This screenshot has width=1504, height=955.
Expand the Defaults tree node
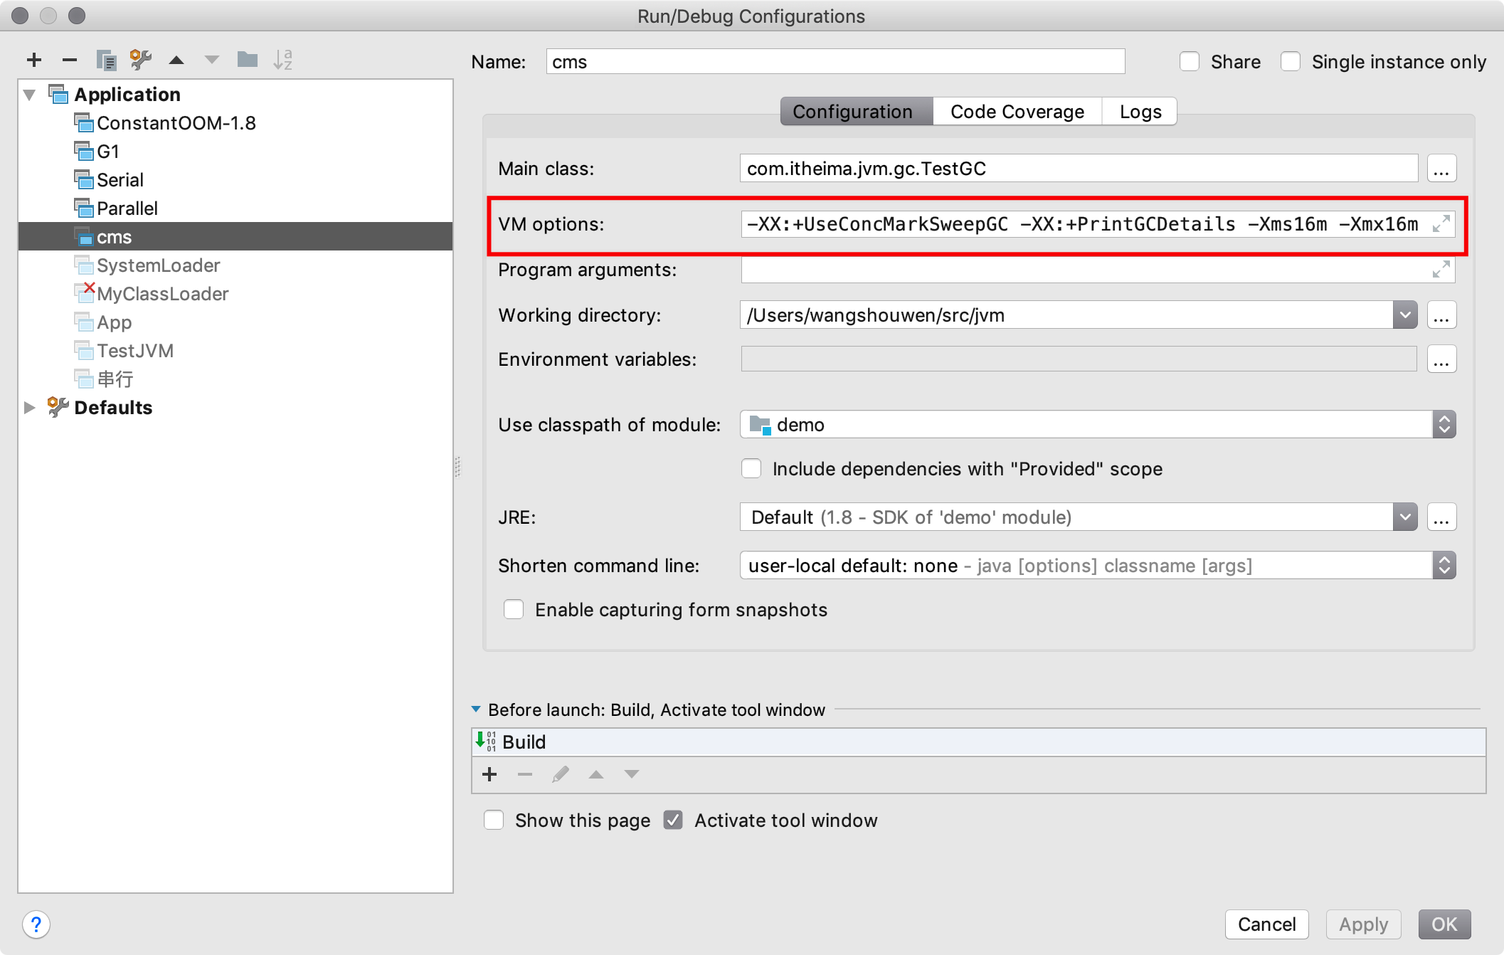29,408
